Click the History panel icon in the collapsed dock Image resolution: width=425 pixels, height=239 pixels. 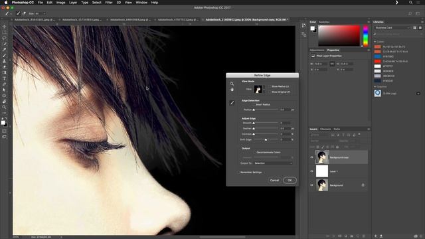(303, 25)
